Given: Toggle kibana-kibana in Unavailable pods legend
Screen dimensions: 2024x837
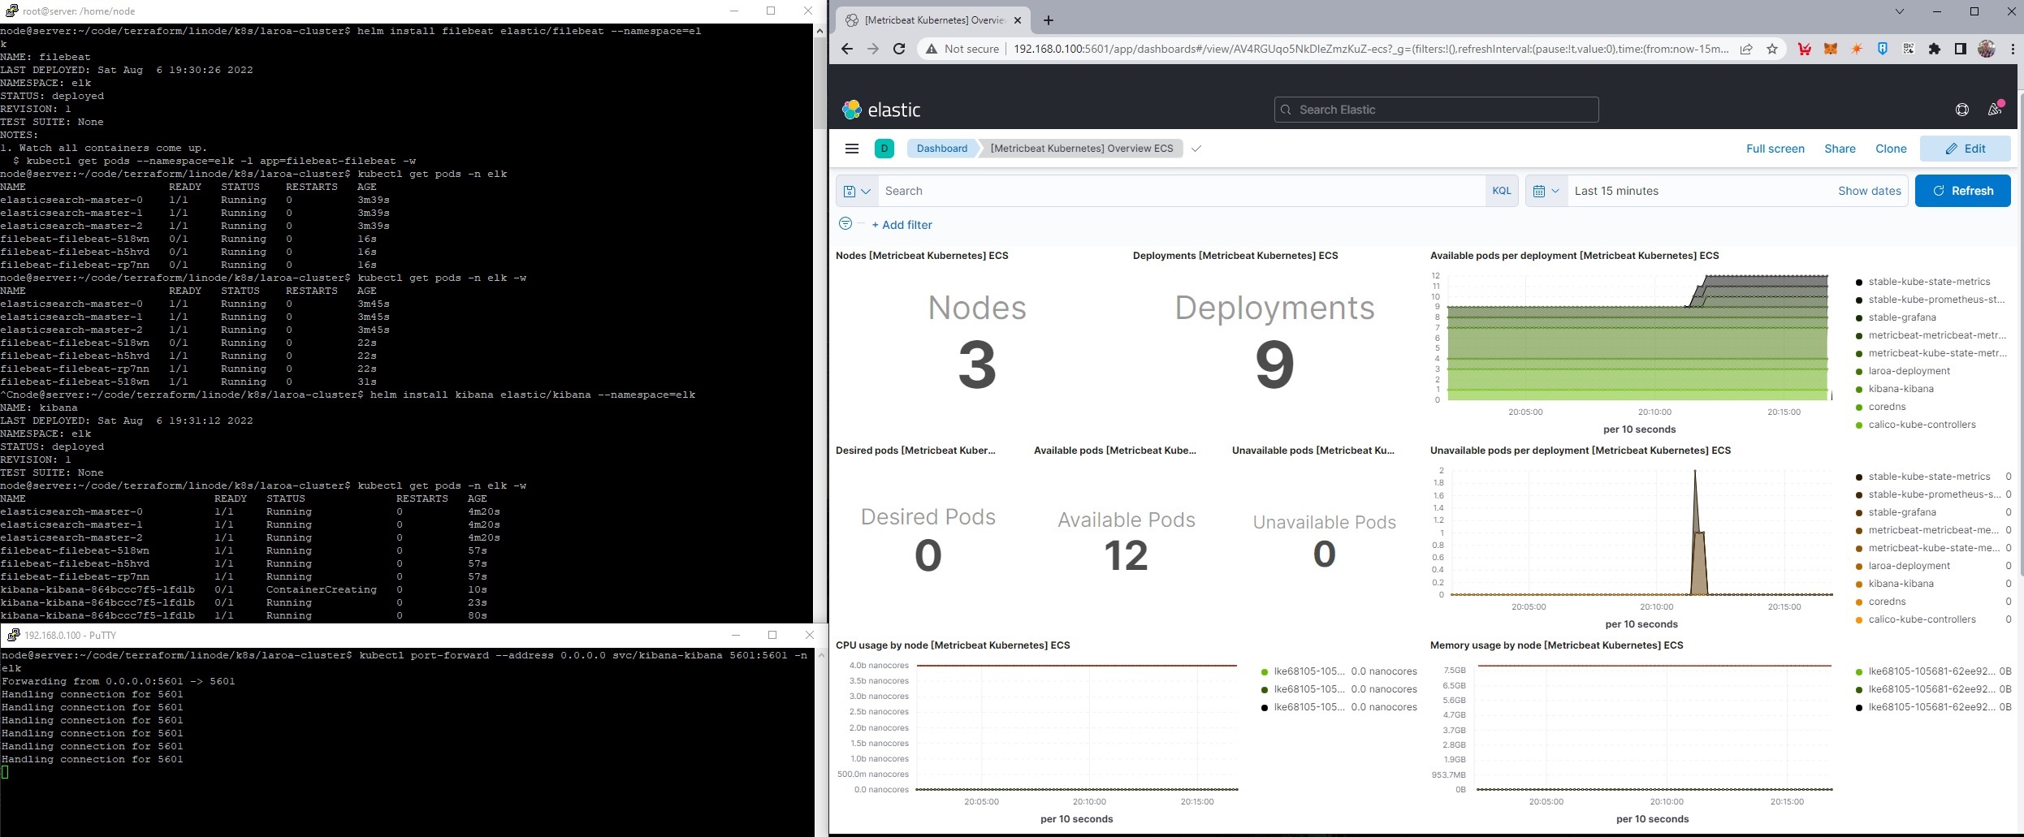Looking at the screenshot, I should click(x=1901, y=584).
